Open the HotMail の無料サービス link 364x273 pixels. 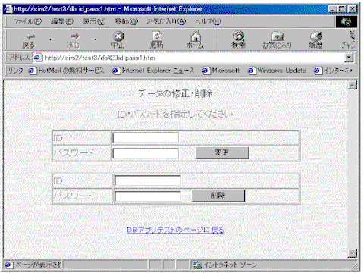coord(67,71)
